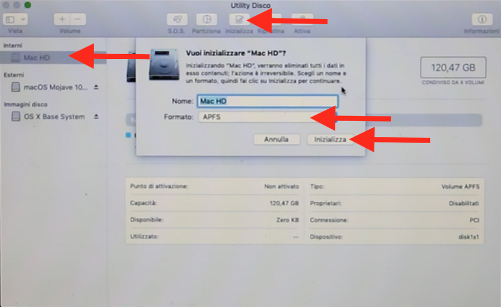Select Mac HD in the sidebar
The width and height of the screenshot is (501, 307).
coord(53,58)
